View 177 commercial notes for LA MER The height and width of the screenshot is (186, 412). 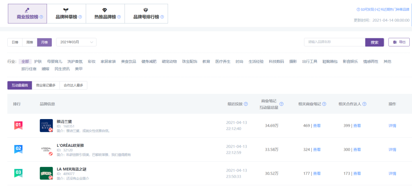pyautogui.click(x=317, y=173)
